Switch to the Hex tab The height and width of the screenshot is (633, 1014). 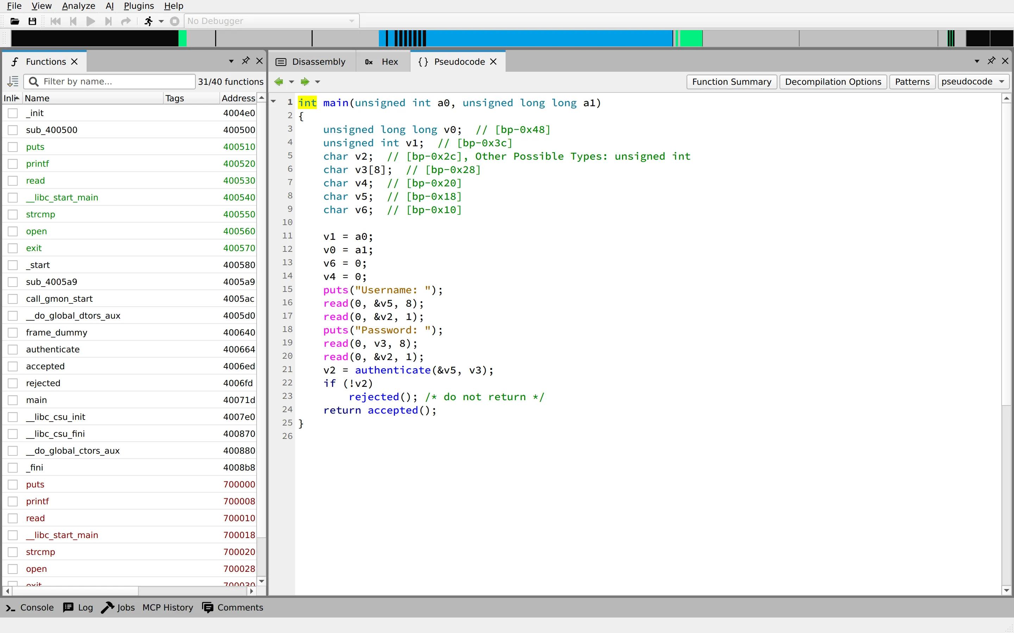[383, 62]
